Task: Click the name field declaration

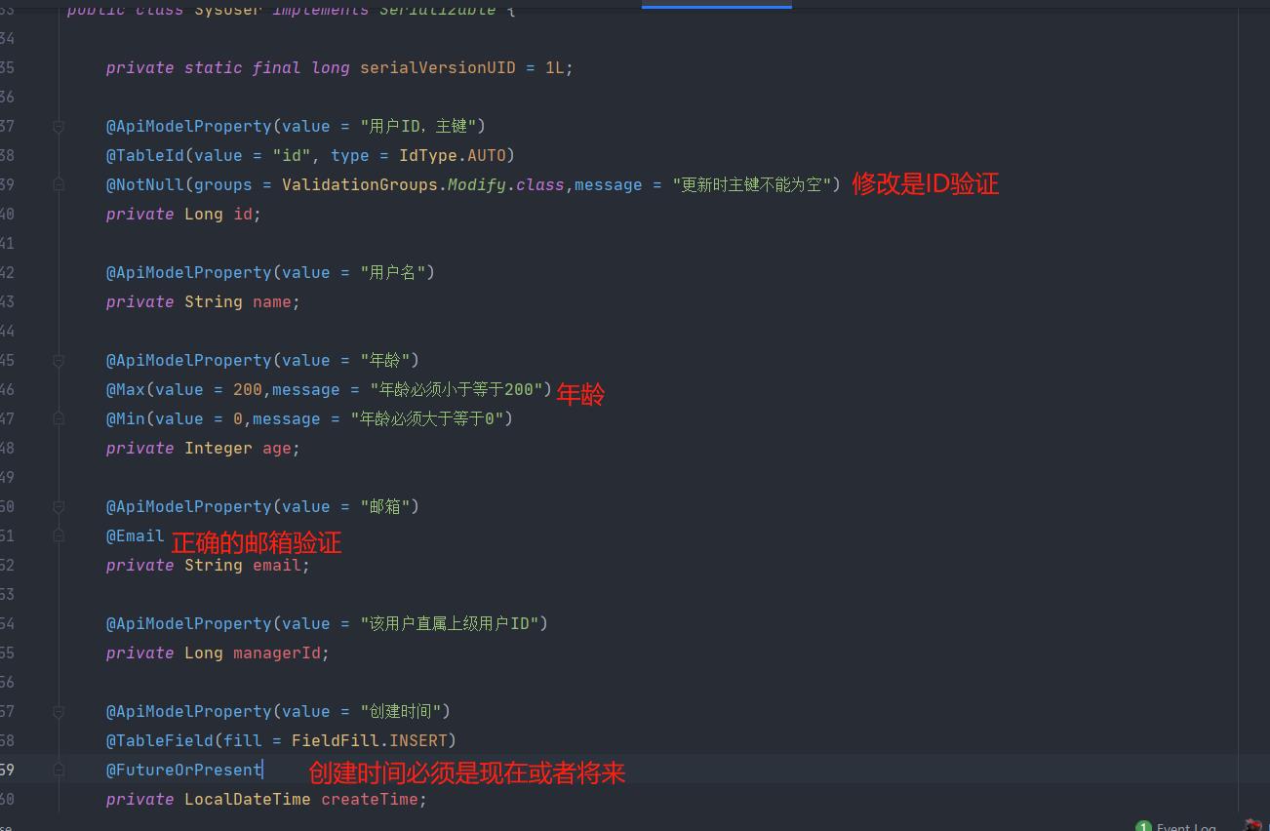Action: point(272,301)
